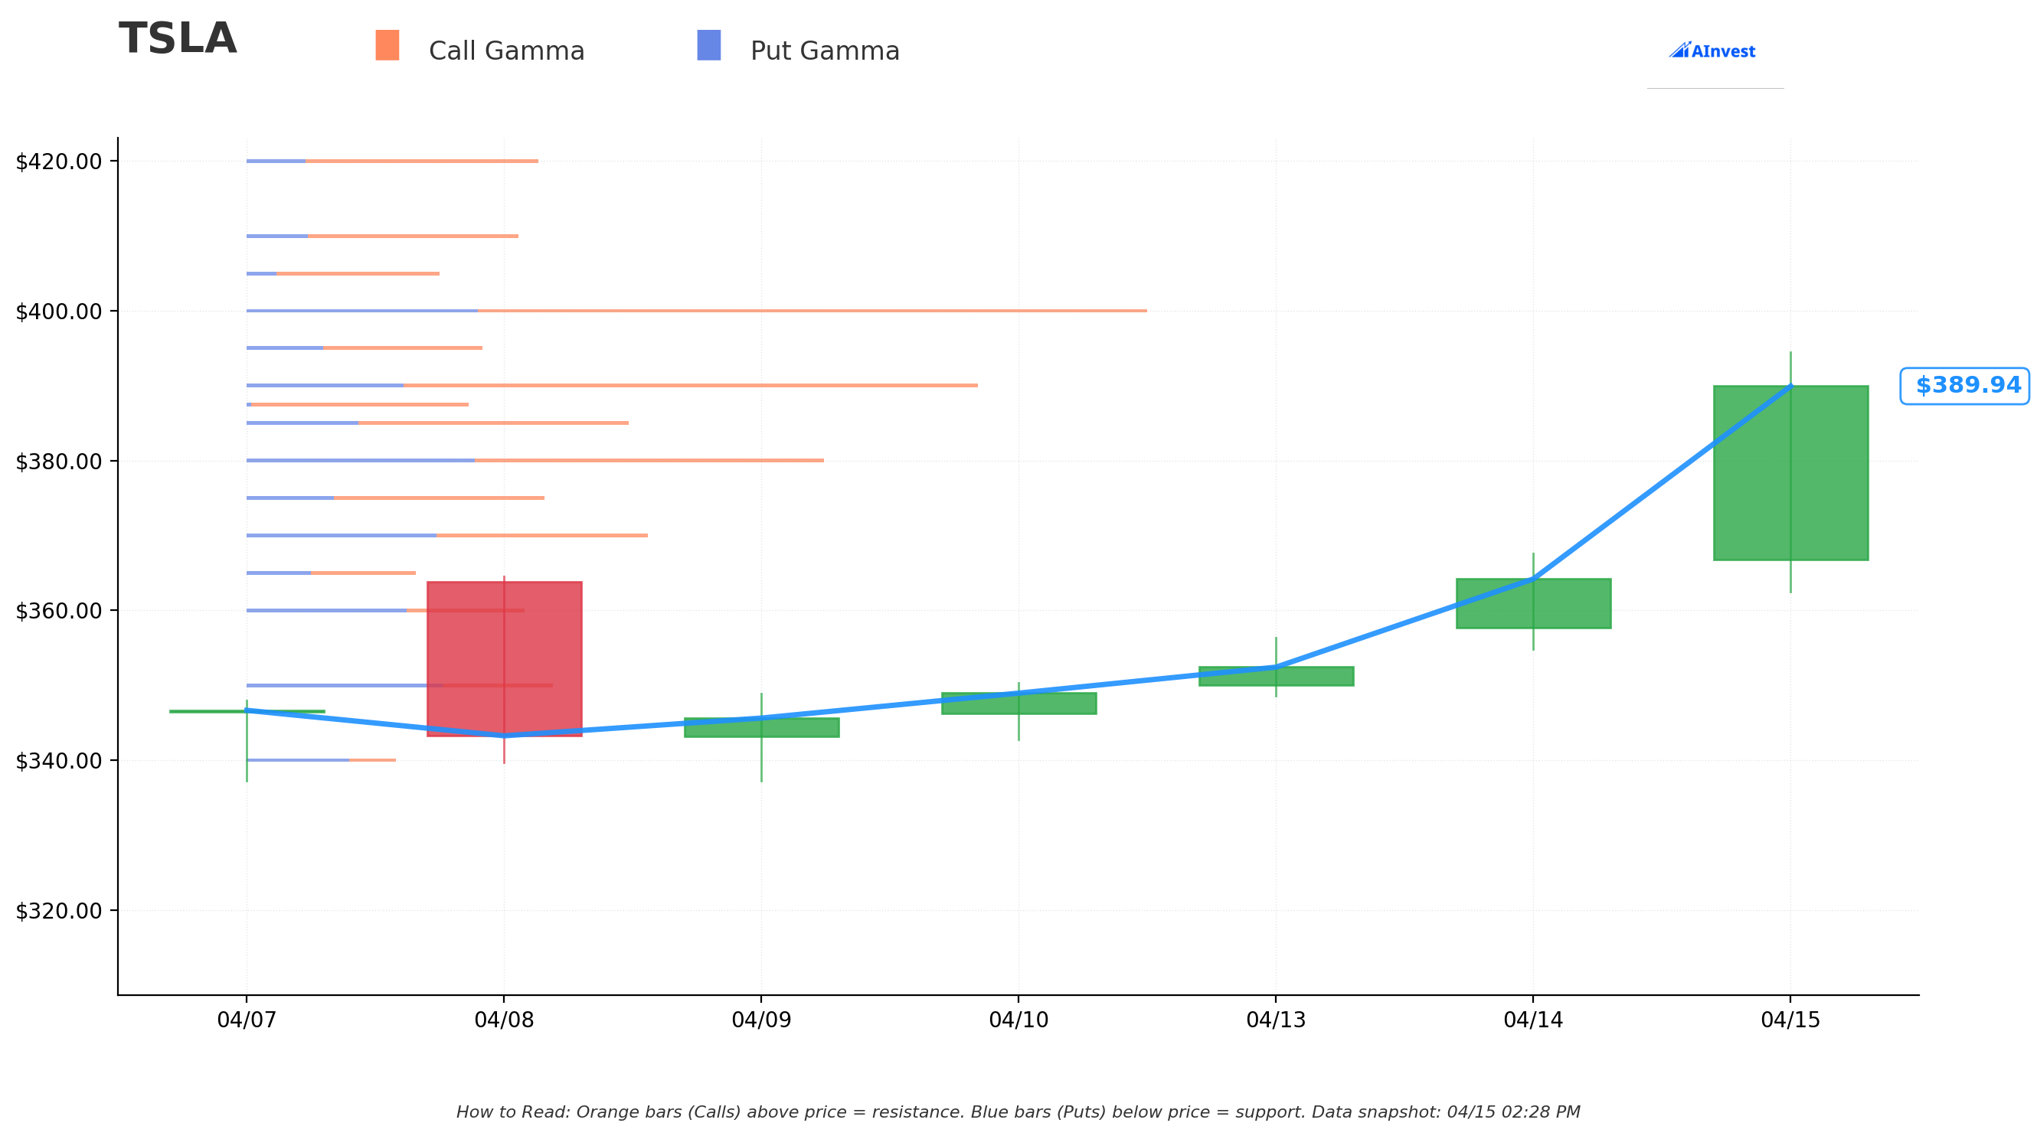Image resolution: width=2037 pixels, height=1136 pixels.
Task: Click the red 04/08 candlestick body
Action: 505,658
